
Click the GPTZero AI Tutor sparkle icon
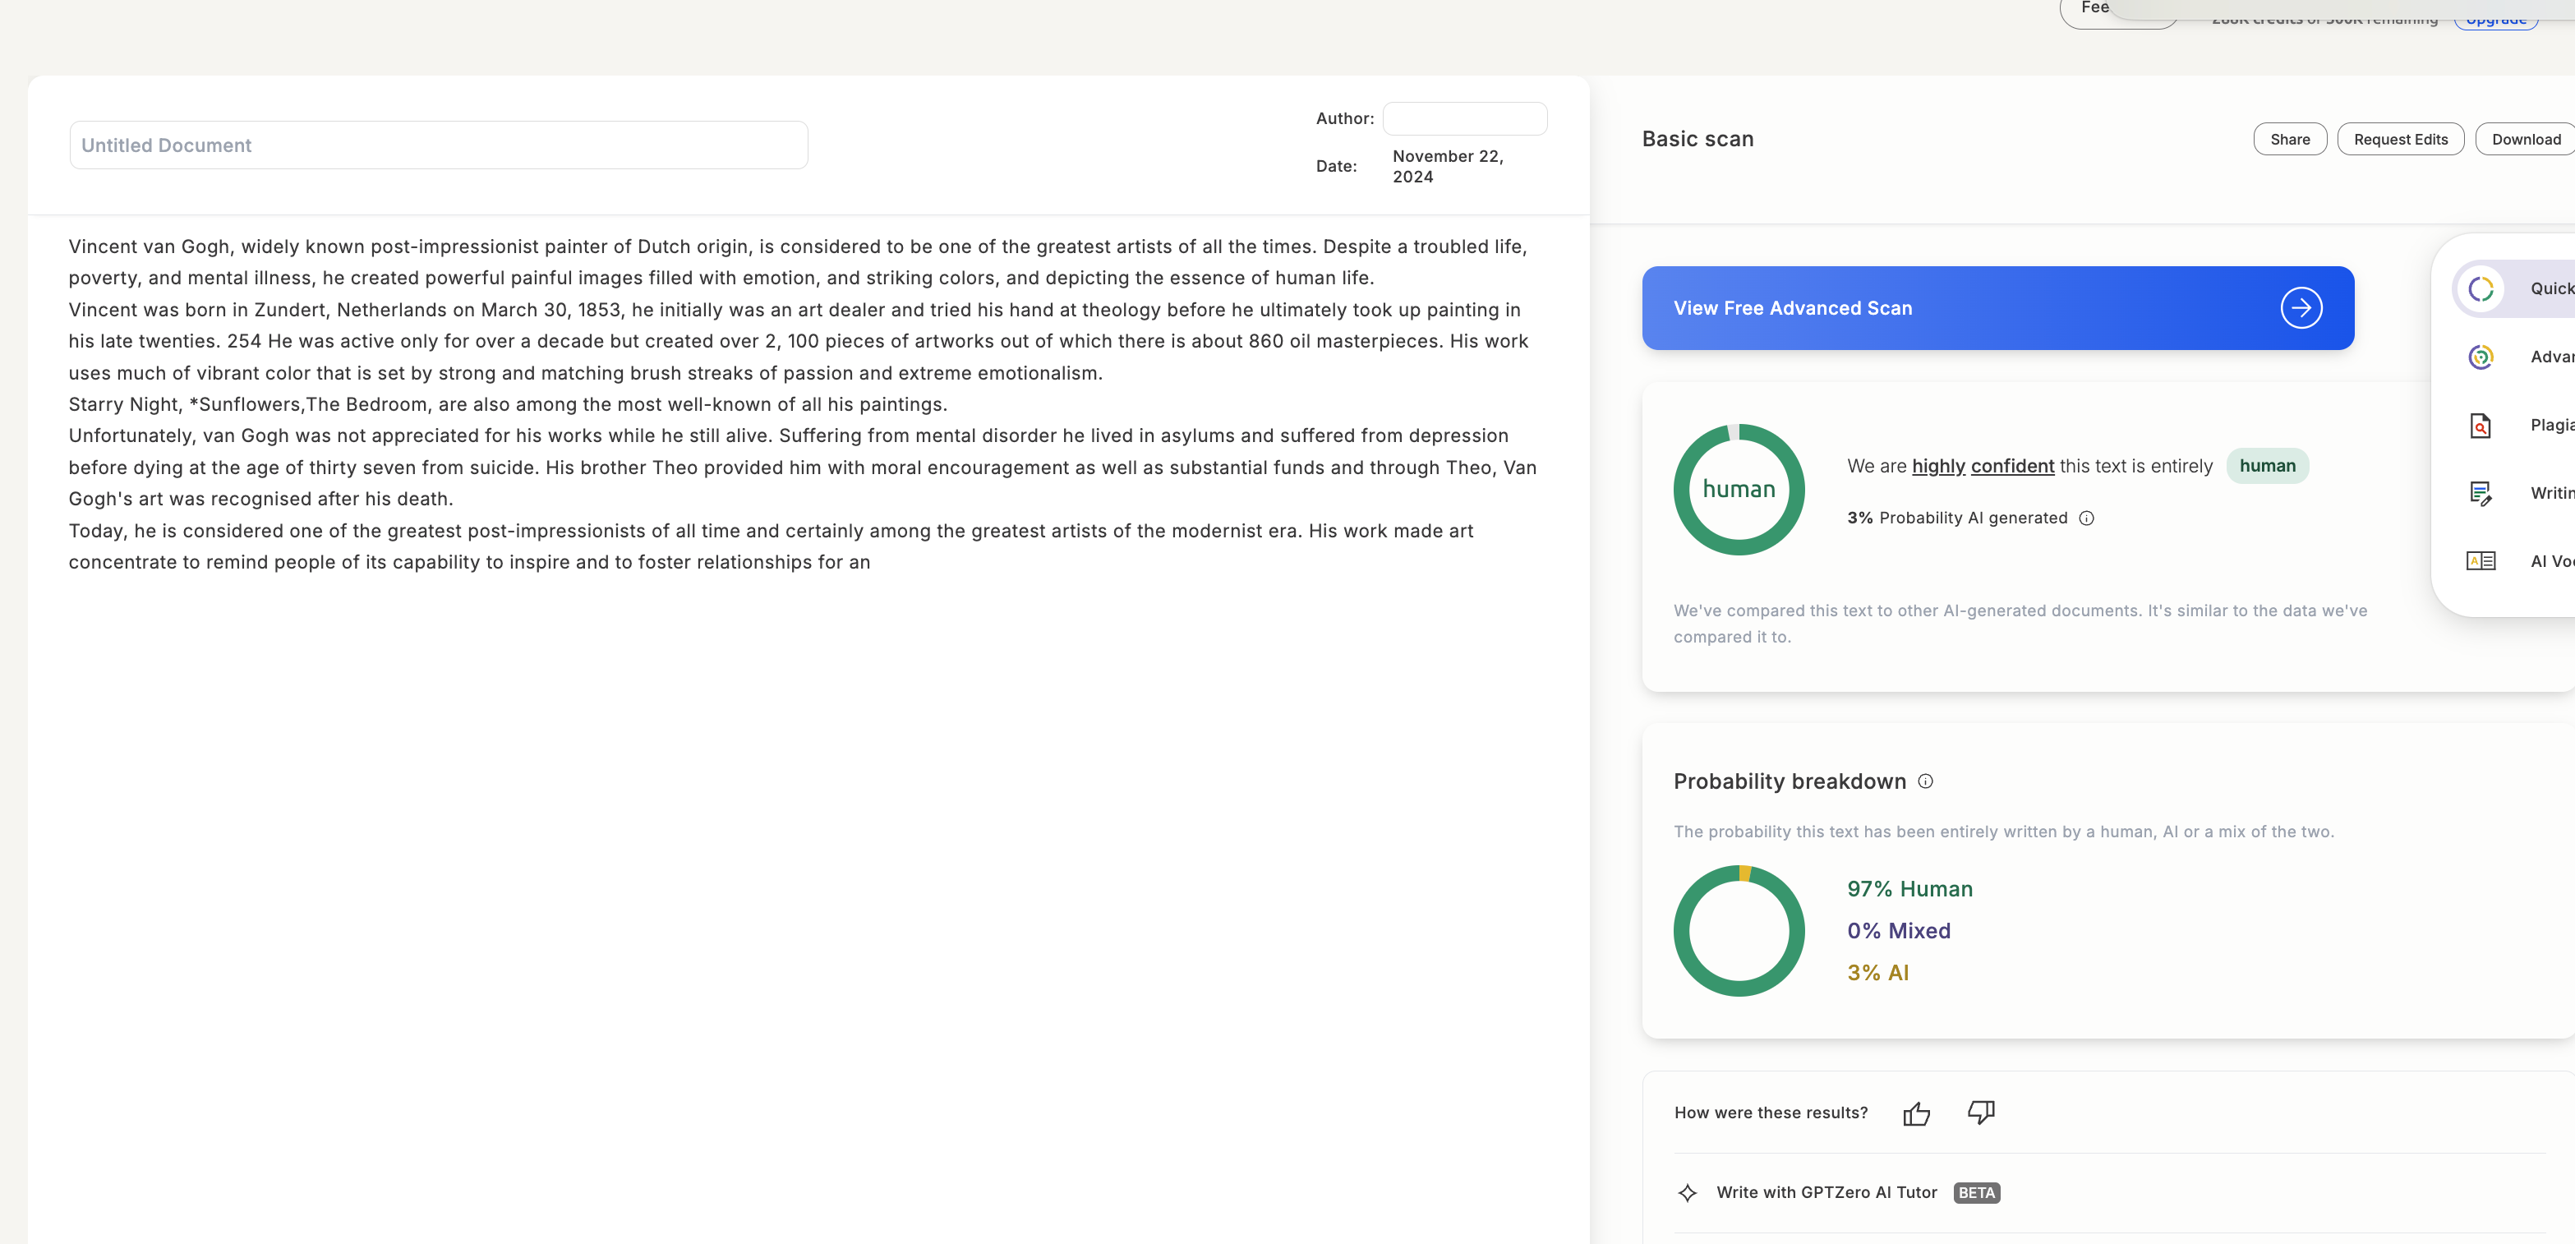coord(1688,1192)
